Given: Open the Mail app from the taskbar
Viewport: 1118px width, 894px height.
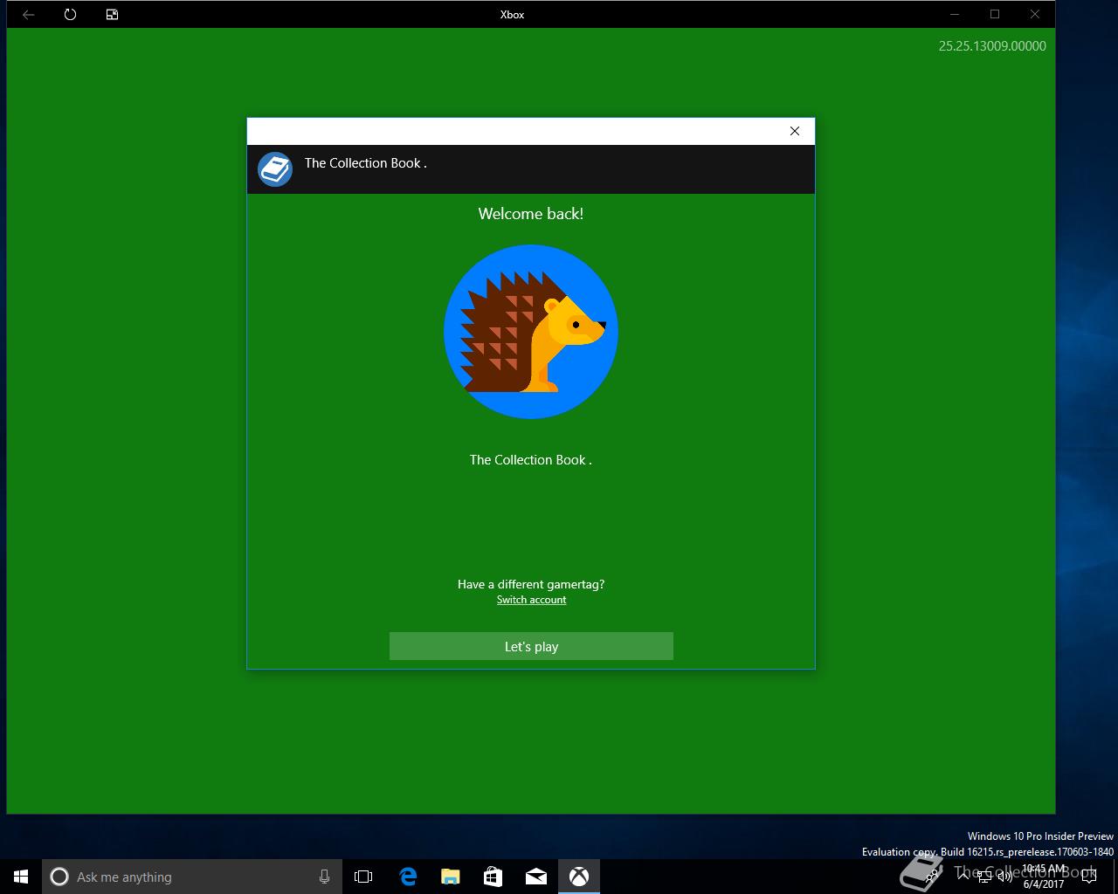Looking at the screenshot, I should (x=535, y=877).
